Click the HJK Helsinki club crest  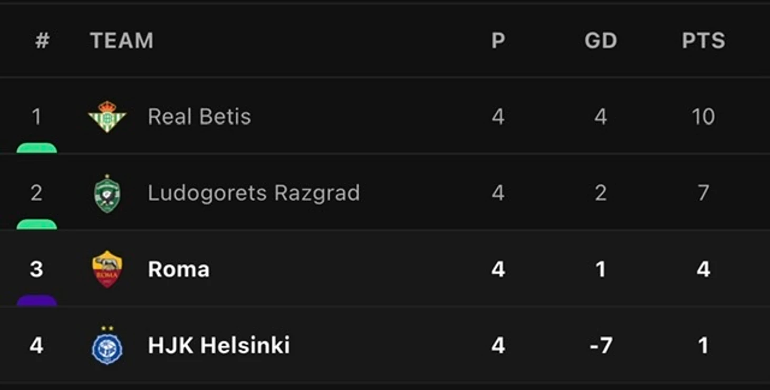(x=107, y=346)
